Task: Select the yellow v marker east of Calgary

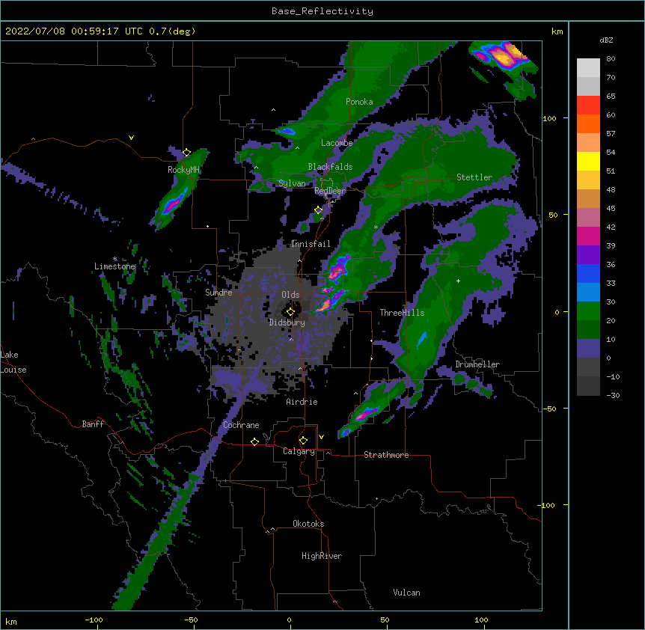Action: coord(321,437)
